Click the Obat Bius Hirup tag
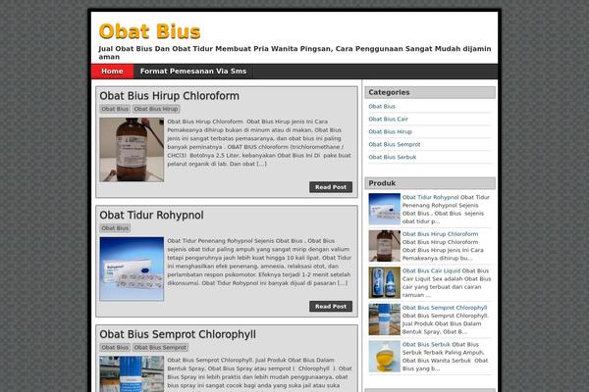 (x=156, y=109)
